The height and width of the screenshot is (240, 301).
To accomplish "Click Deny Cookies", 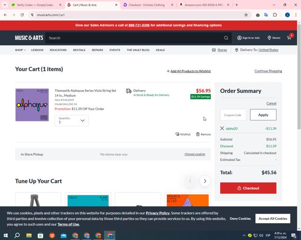I will 240,218.
